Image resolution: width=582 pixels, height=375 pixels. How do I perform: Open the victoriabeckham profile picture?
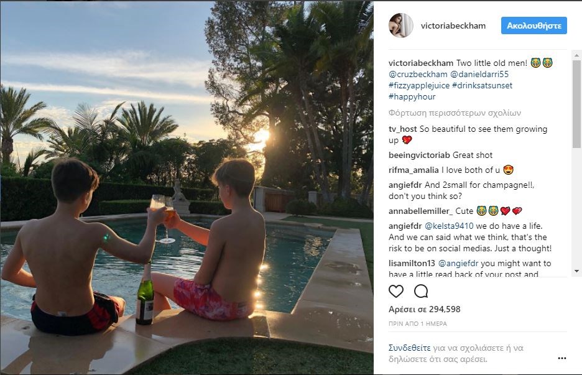[401, 25]
